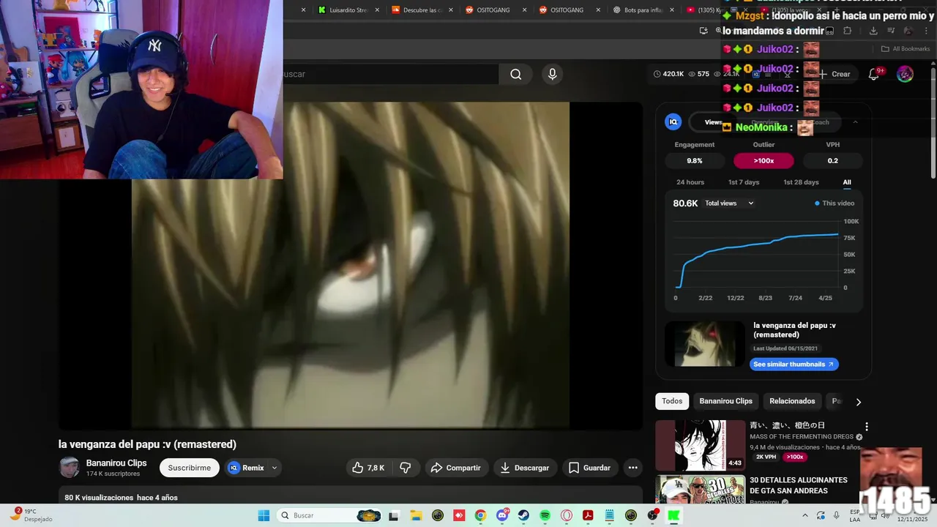
Task: Open Opera browser from the taskbar
Action: pos(566,515)
